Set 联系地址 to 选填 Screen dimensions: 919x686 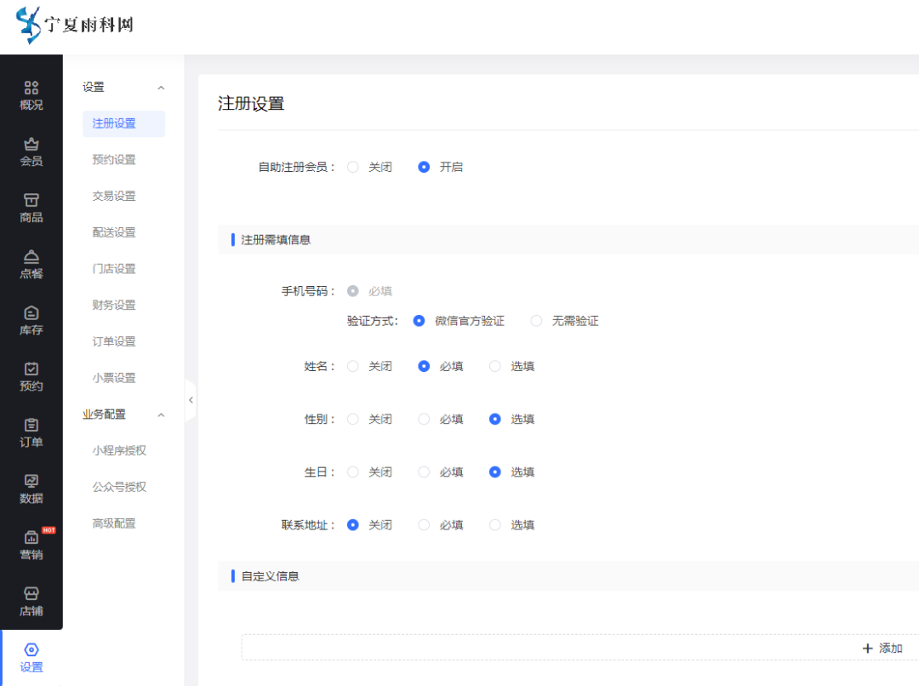pos(495,525)
